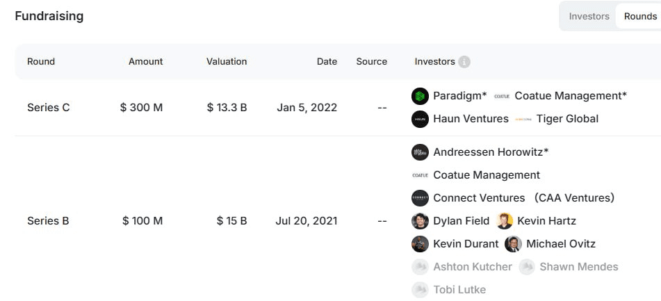The width and height of the screenshot is (661, 301).
Task: Switch to the Investors tab
Action: (x=589, y=16)
